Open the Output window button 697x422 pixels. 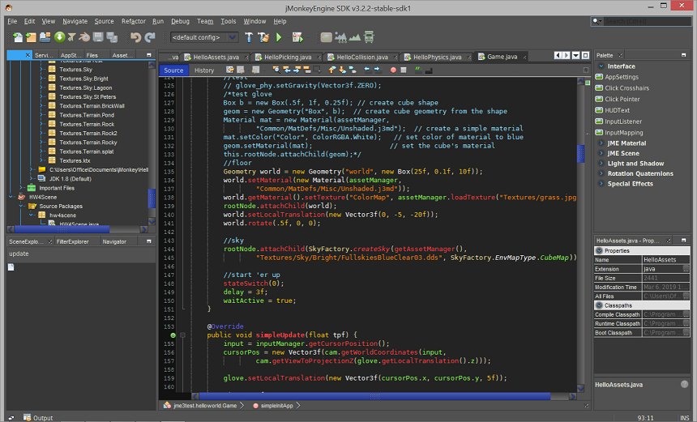coord(38,418)
